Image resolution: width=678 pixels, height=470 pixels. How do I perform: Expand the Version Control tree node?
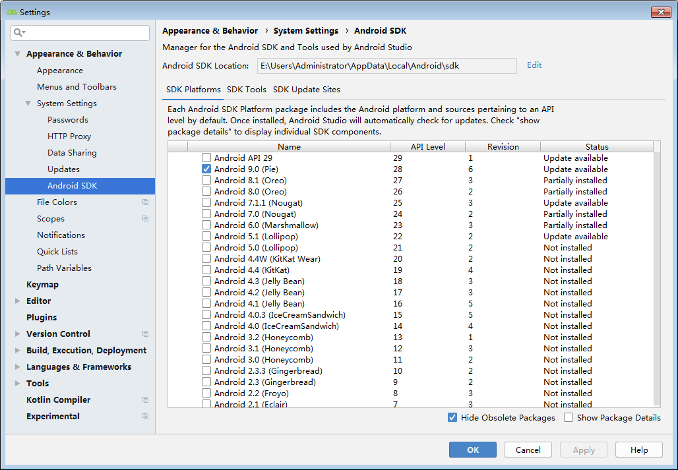pos(17,334)
